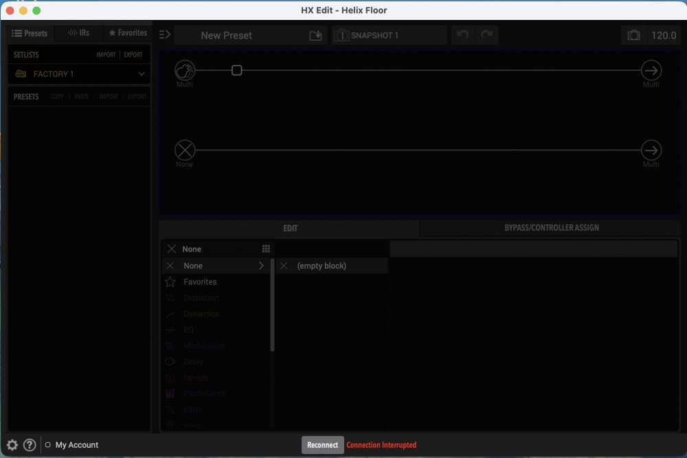The width and height of the screenshot is (687, 458).
Task: Switch to the Presets tab
Action: 30,33
